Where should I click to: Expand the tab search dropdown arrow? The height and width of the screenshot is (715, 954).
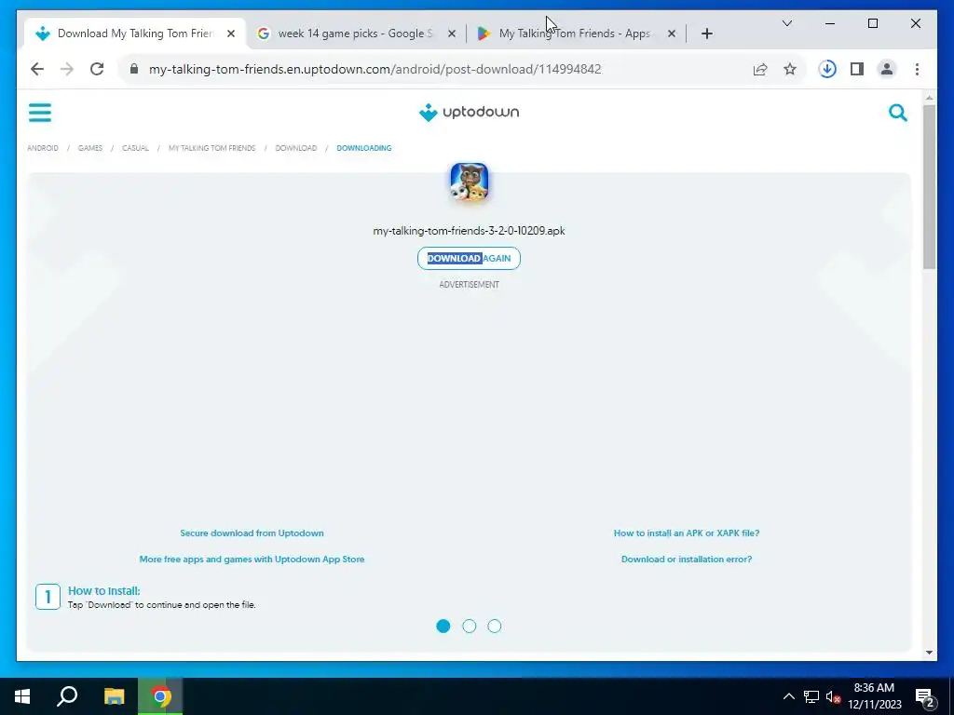pyautogui.click(x=786, y=23)
